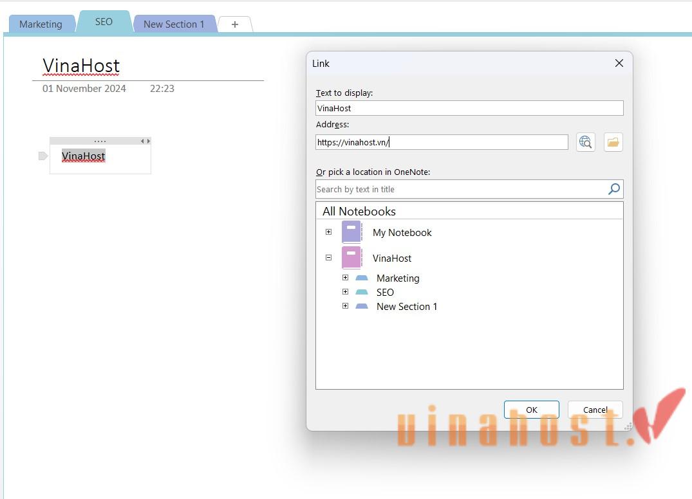
Task: Open the New Section 1 tab
Action: [174, 24]
